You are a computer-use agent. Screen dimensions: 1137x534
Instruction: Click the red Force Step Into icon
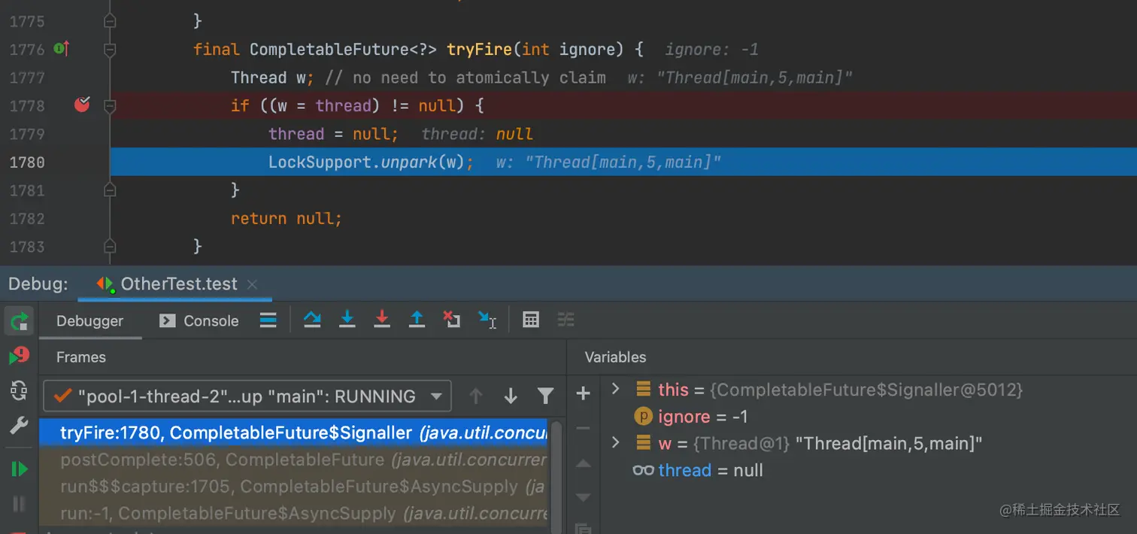pos(382,320)
